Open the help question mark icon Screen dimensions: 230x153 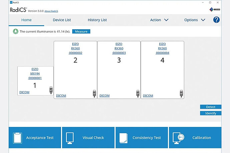click(216, 20)
